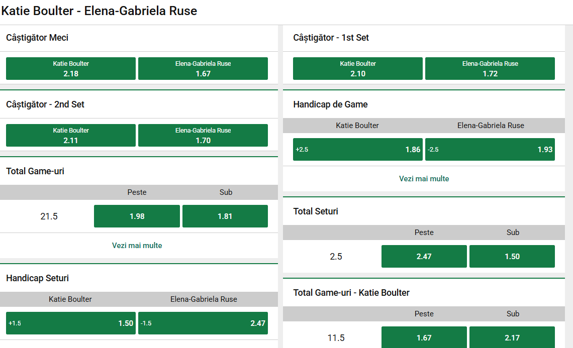The image size is (573, 348).
Task: Bet Boulter +2.5 at 1.86 in Handicap de Game
Action: point(357,149)
